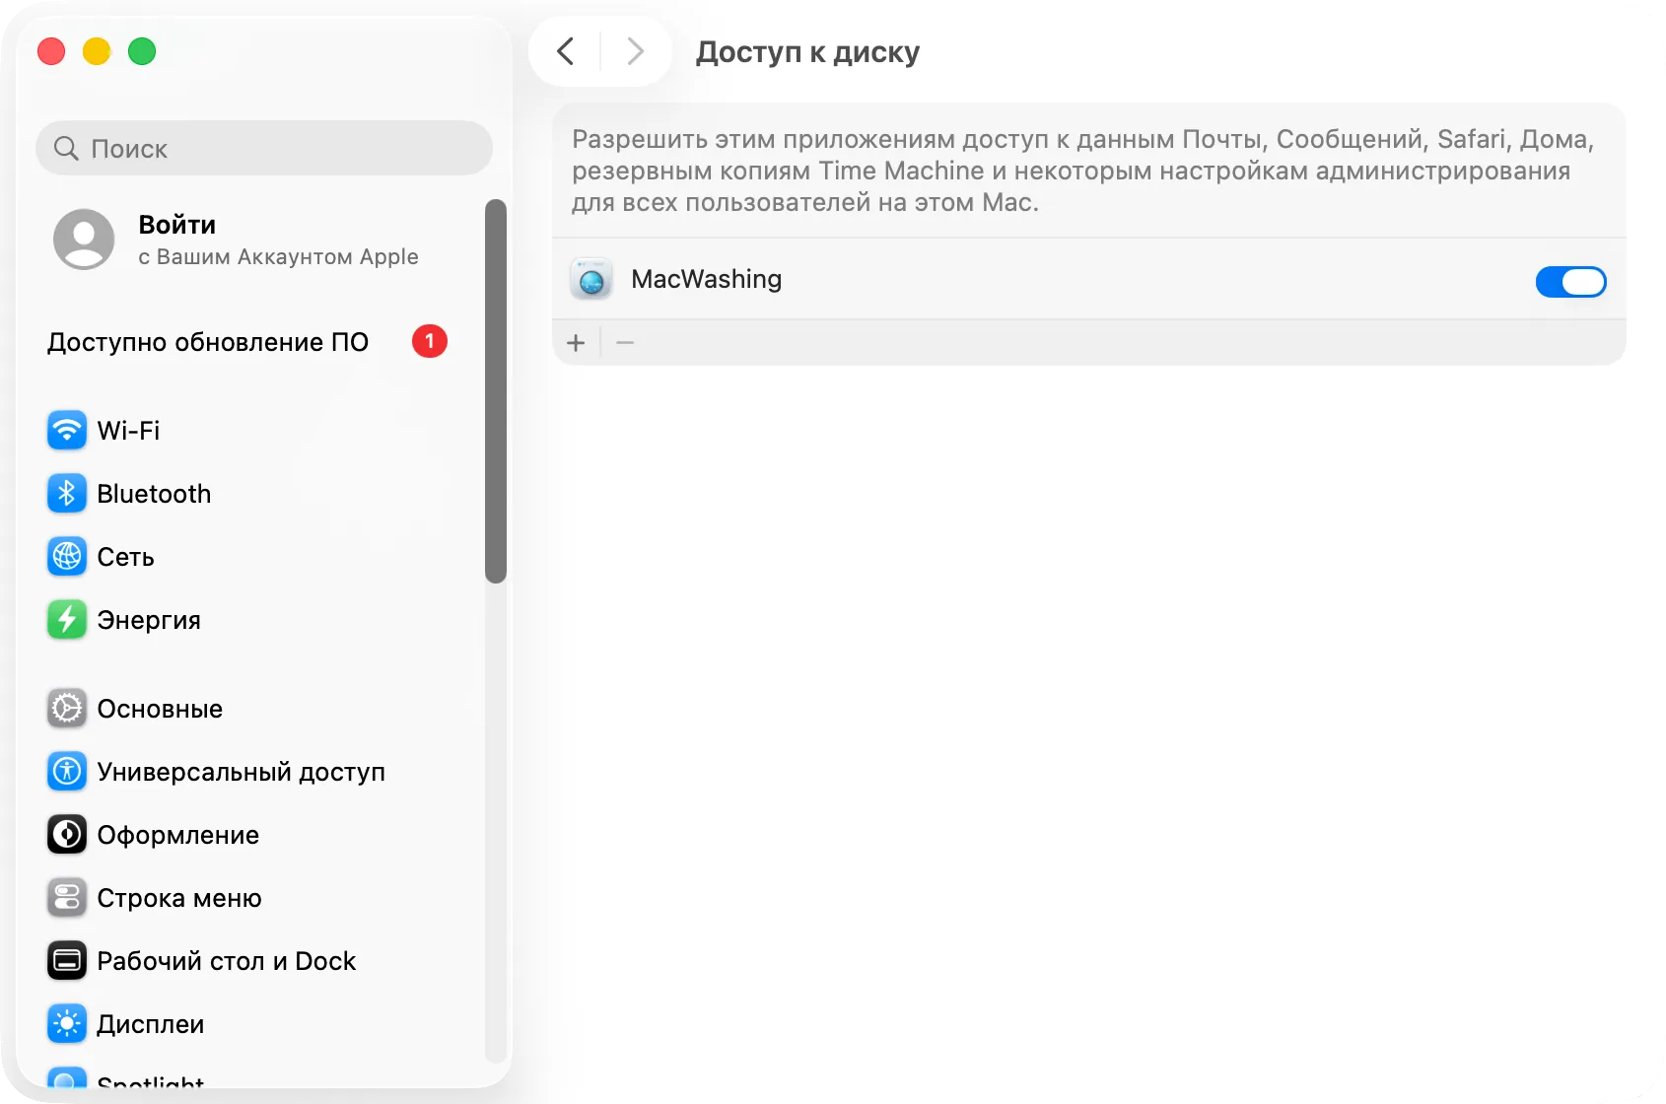Click the sidebar vertical scrollbar
Image resolution: width=1666 pixels, height=1104 pixels.
496,391
